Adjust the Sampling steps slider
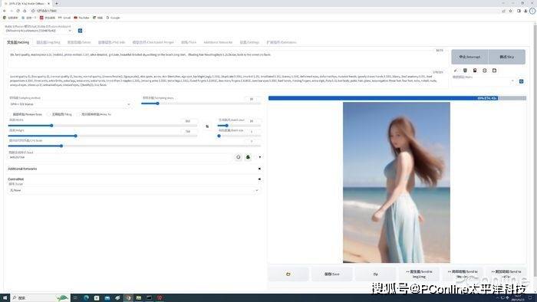The image size is (537, 302). click(201, 103)
